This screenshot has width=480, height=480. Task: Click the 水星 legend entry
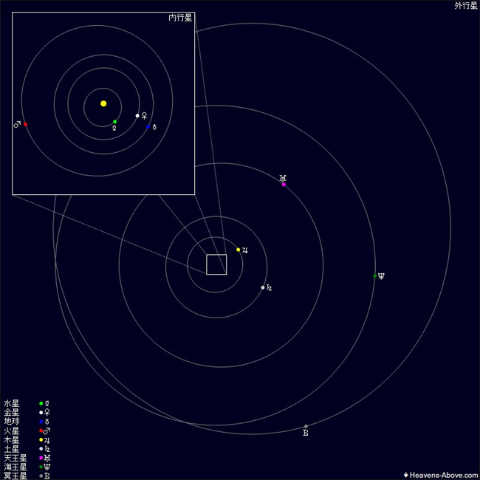pyautogui.click(x=11, y=404)
